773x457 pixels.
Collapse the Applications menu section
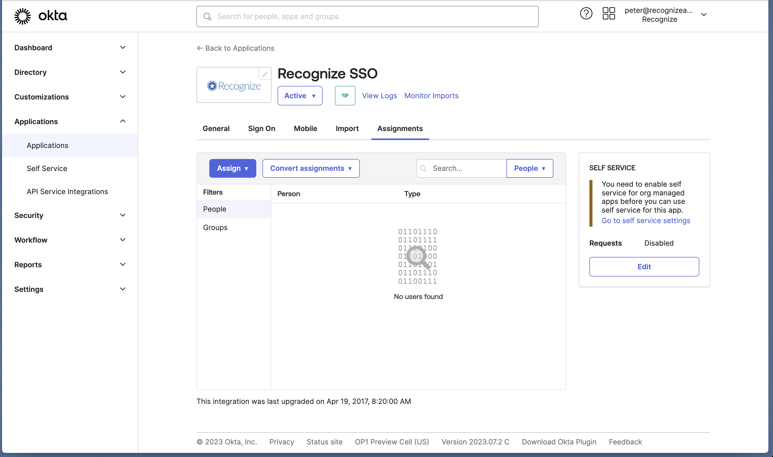tap(70, 121)
